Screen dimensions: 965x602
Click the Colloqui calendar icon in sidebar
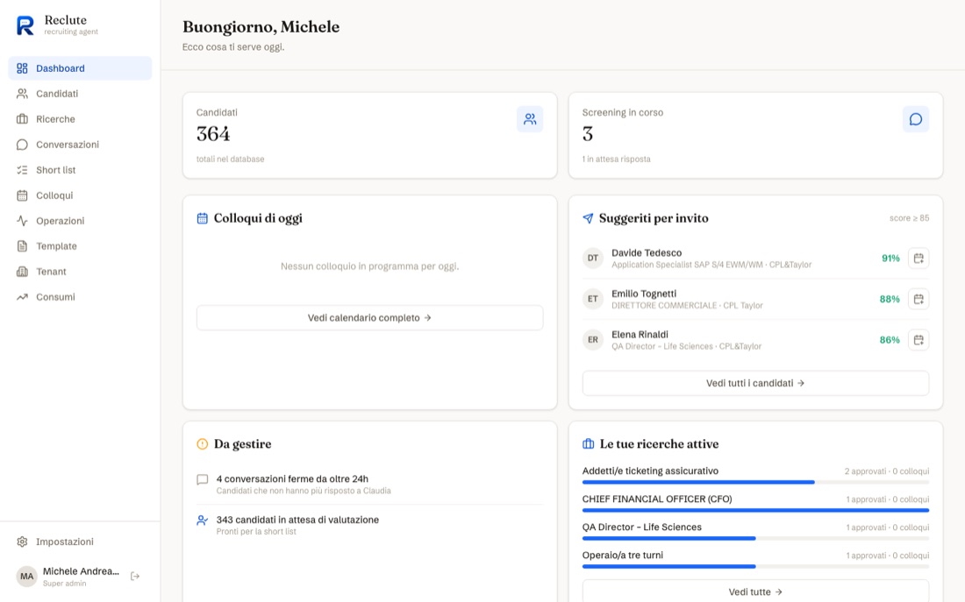(x=22, y=195)
